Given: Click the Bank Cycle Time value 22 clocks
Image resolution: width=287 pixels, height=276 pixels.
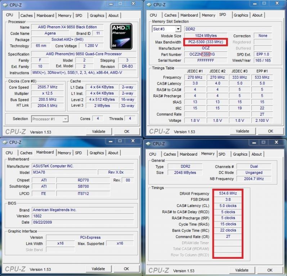Looking at the screenshot, I should click(228, 230).
